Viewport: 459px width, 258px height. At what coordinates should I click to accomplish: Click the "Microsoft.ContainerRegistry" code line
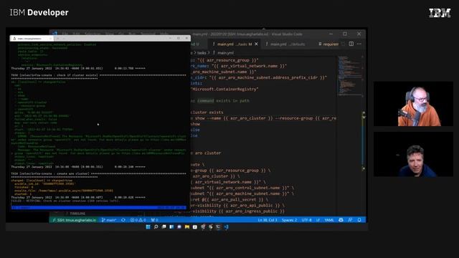(x=224, y=89)
